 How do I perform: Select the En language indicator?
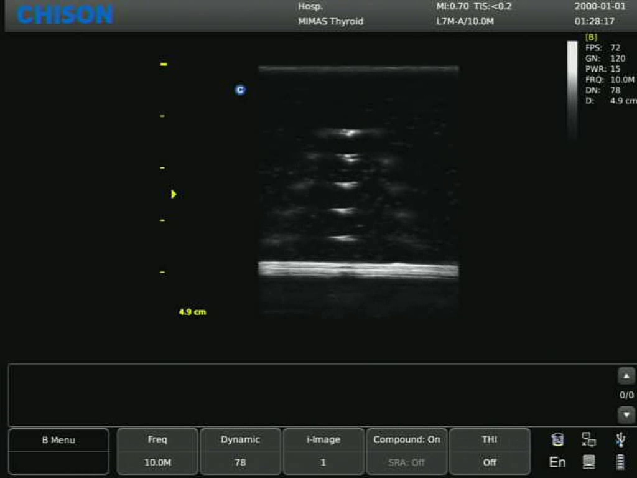click(557, 462)
